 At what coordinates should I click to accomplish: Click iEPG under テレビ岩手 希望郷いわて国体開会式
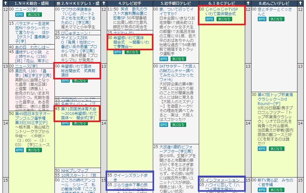[117, 52]
